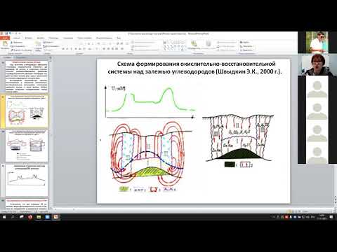This screenshot has height=252, width=337.
Task: Select the slide thumbnail with two cross-section diagrams
Action: 27,146
